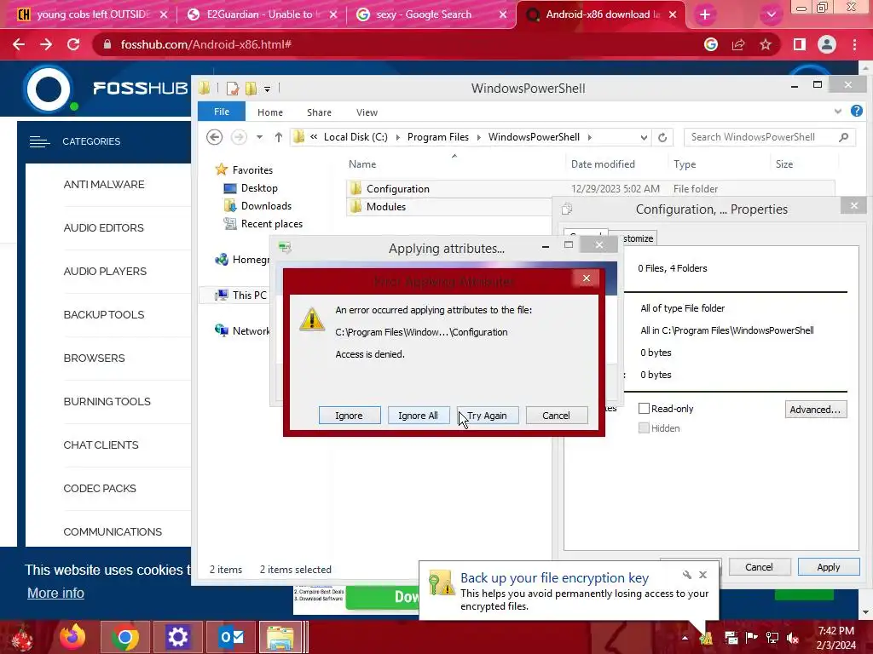Expand the address bar history dropdown
The width and height of the screenshot is (873, 654).
point(644,137)
